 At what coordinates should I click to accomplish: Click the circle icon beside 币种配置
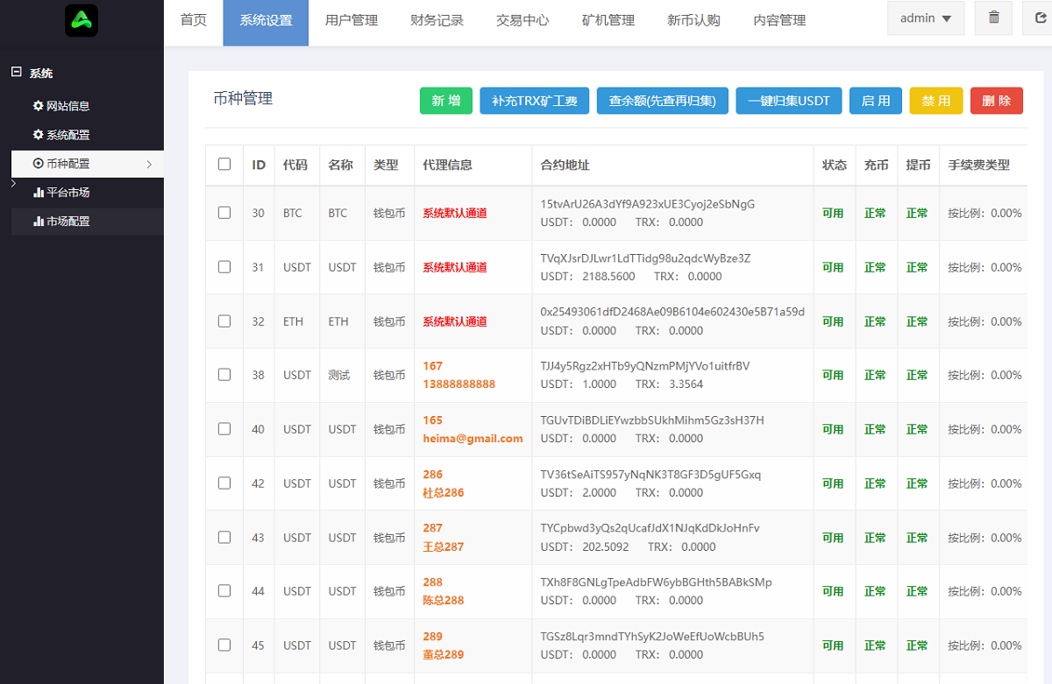point(38,164)
